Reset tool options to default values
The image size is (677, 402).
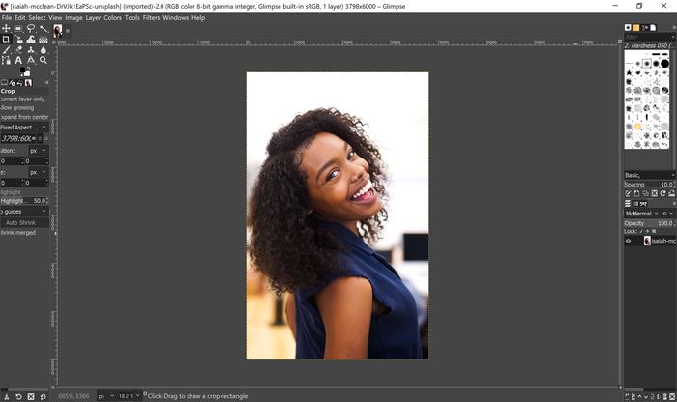coord(44,395)
